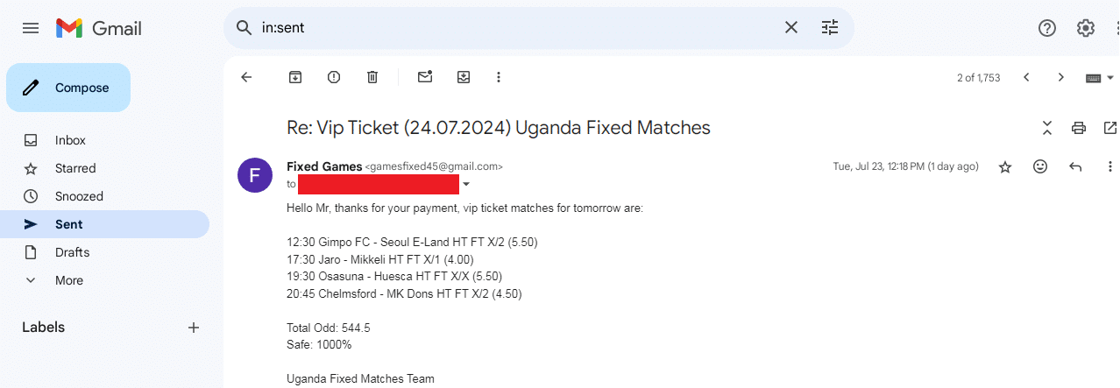This screenshot has height=388, width=1120.
Task: Open the Inbox folder
Action: click(x=70, y=140)
